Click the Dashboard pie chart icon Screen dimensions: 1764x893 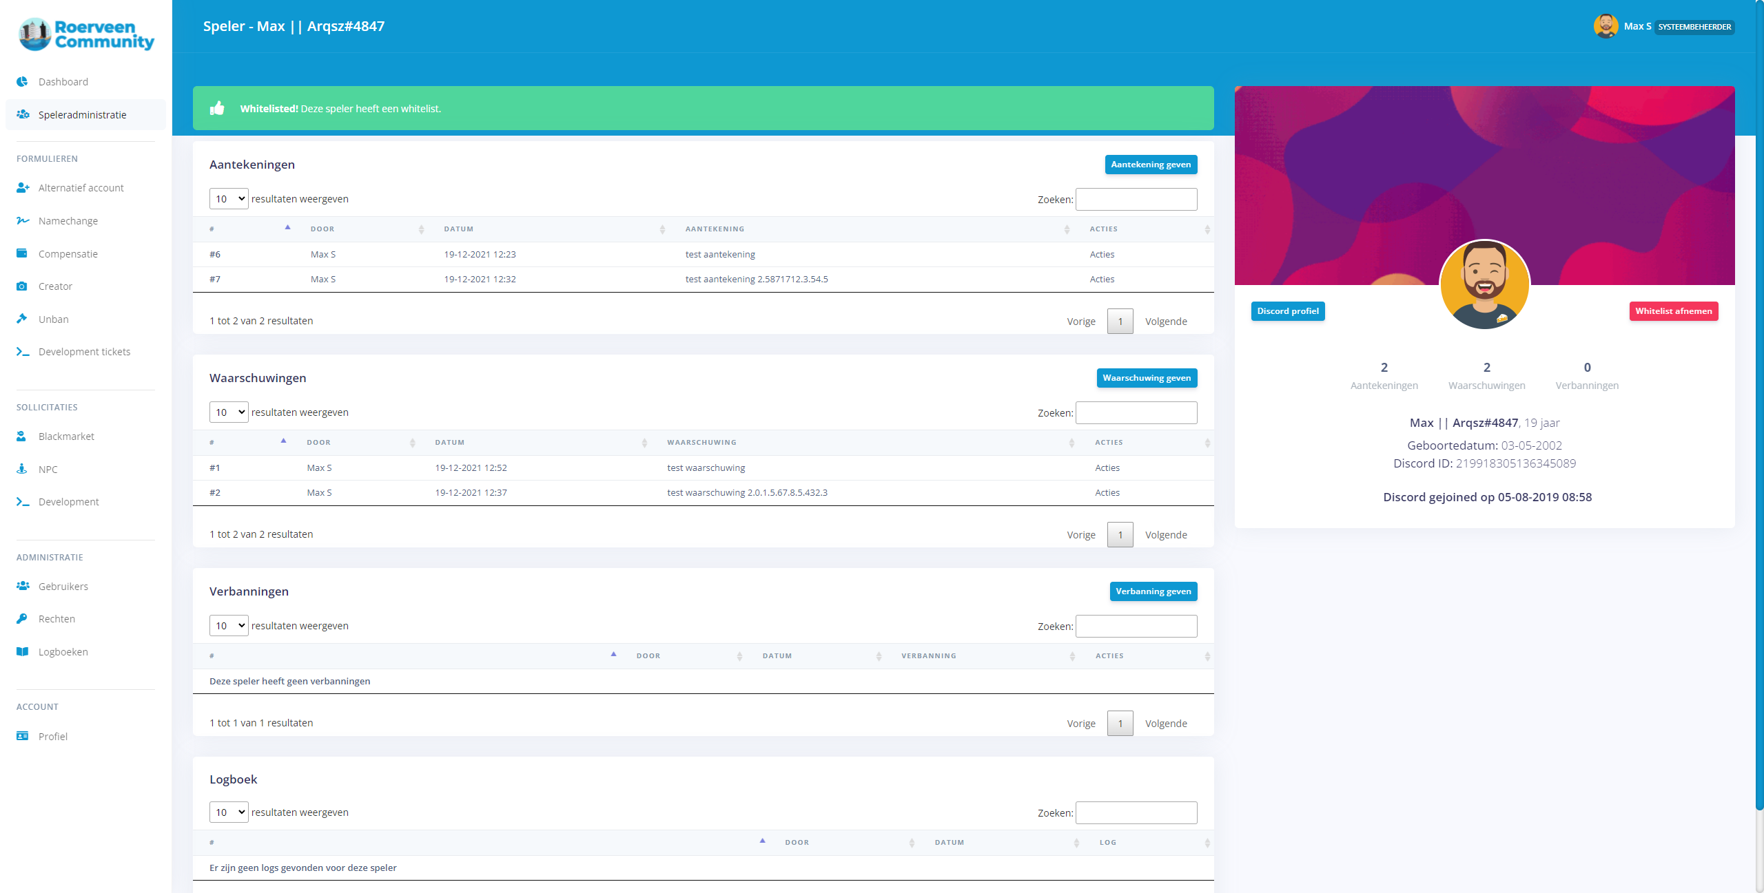[x=22, y=81]
